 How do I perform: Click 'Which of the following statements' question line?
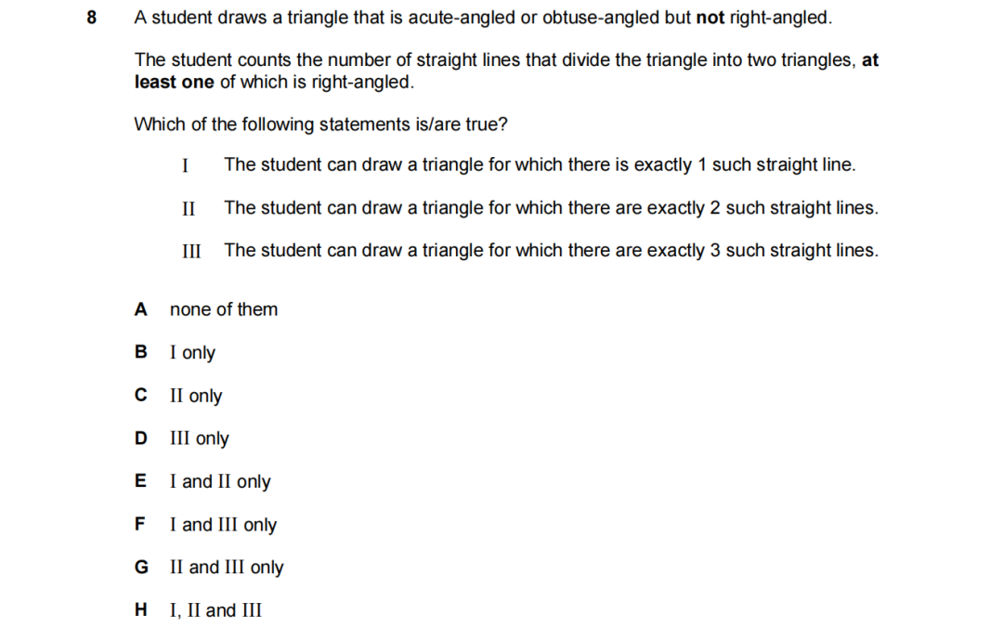pyautogui.click(x=321, y=124)
